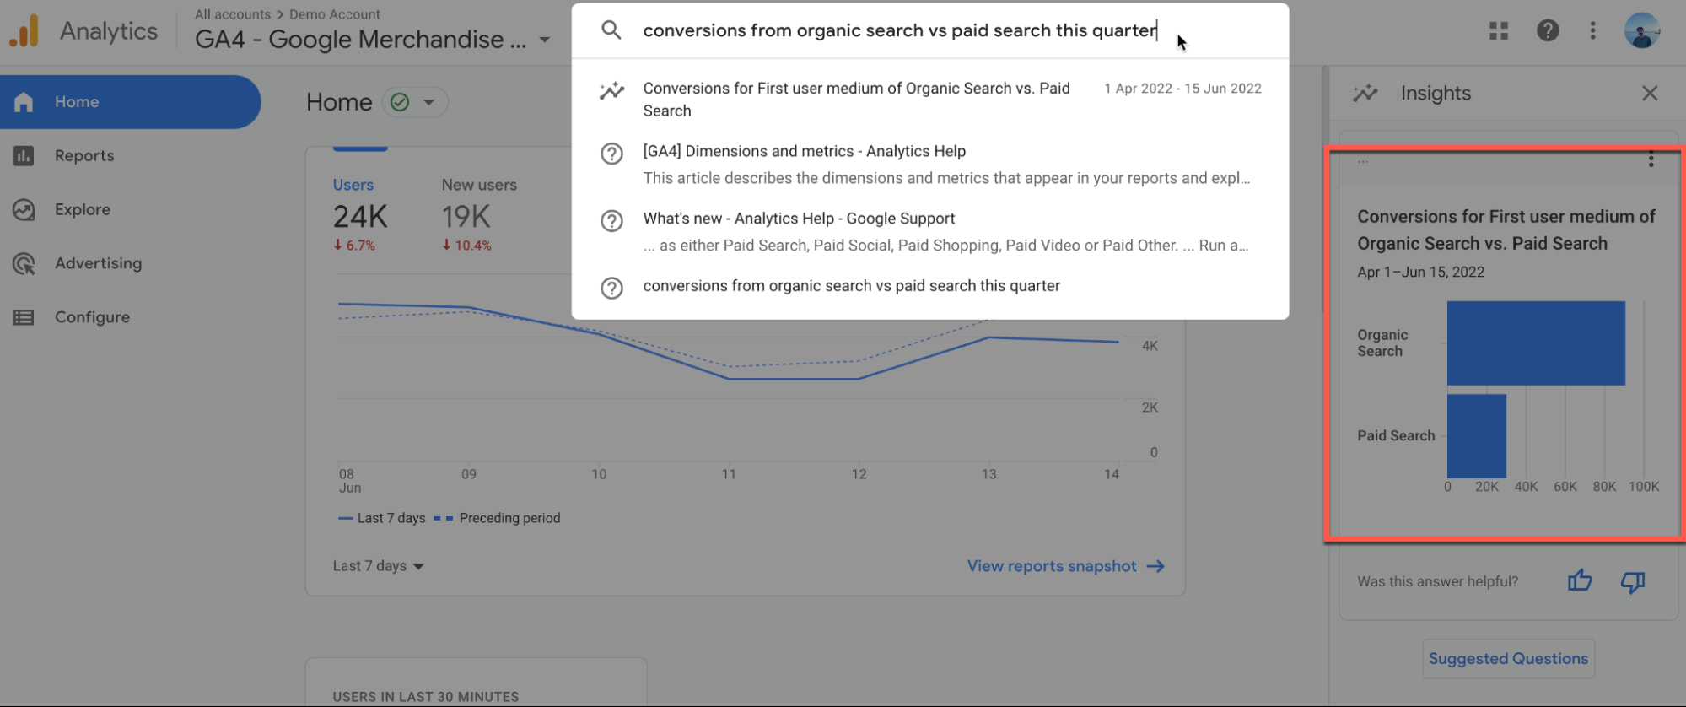The image size is (1686, 707).
Task: Click the Google Analytics logo
Action: pyautogui.click(x=24, y=31)
